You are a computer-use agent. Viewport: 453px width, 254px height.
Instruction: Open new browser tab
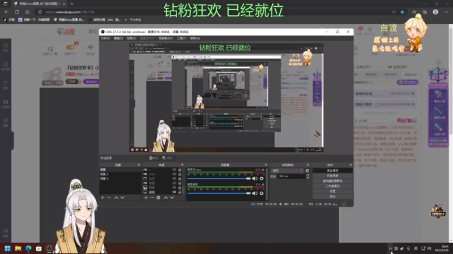(x=72, y=4)
